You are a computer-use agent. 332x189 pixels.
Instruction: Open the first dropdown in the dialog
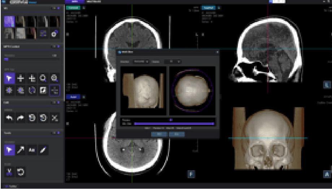pos(141,62)
